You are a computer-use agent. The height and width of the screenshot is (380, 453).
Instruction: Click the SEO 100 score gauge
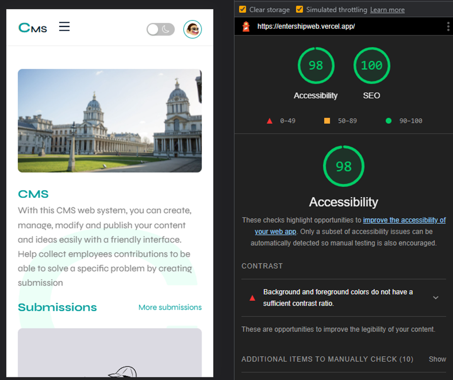[x=371, y=66]
